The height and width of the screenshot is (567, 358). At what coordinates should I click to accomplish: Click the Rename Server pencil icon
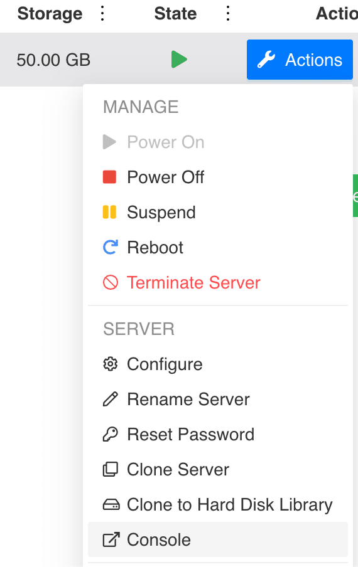click(111, 399)
